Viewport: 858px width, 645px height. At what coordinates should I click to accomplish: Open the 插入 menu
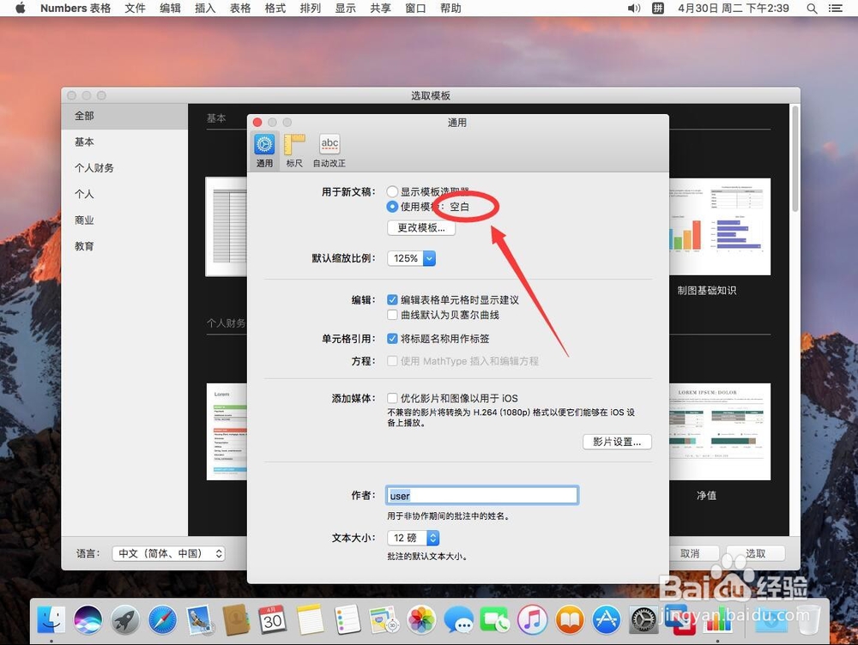tap(204, 9)
